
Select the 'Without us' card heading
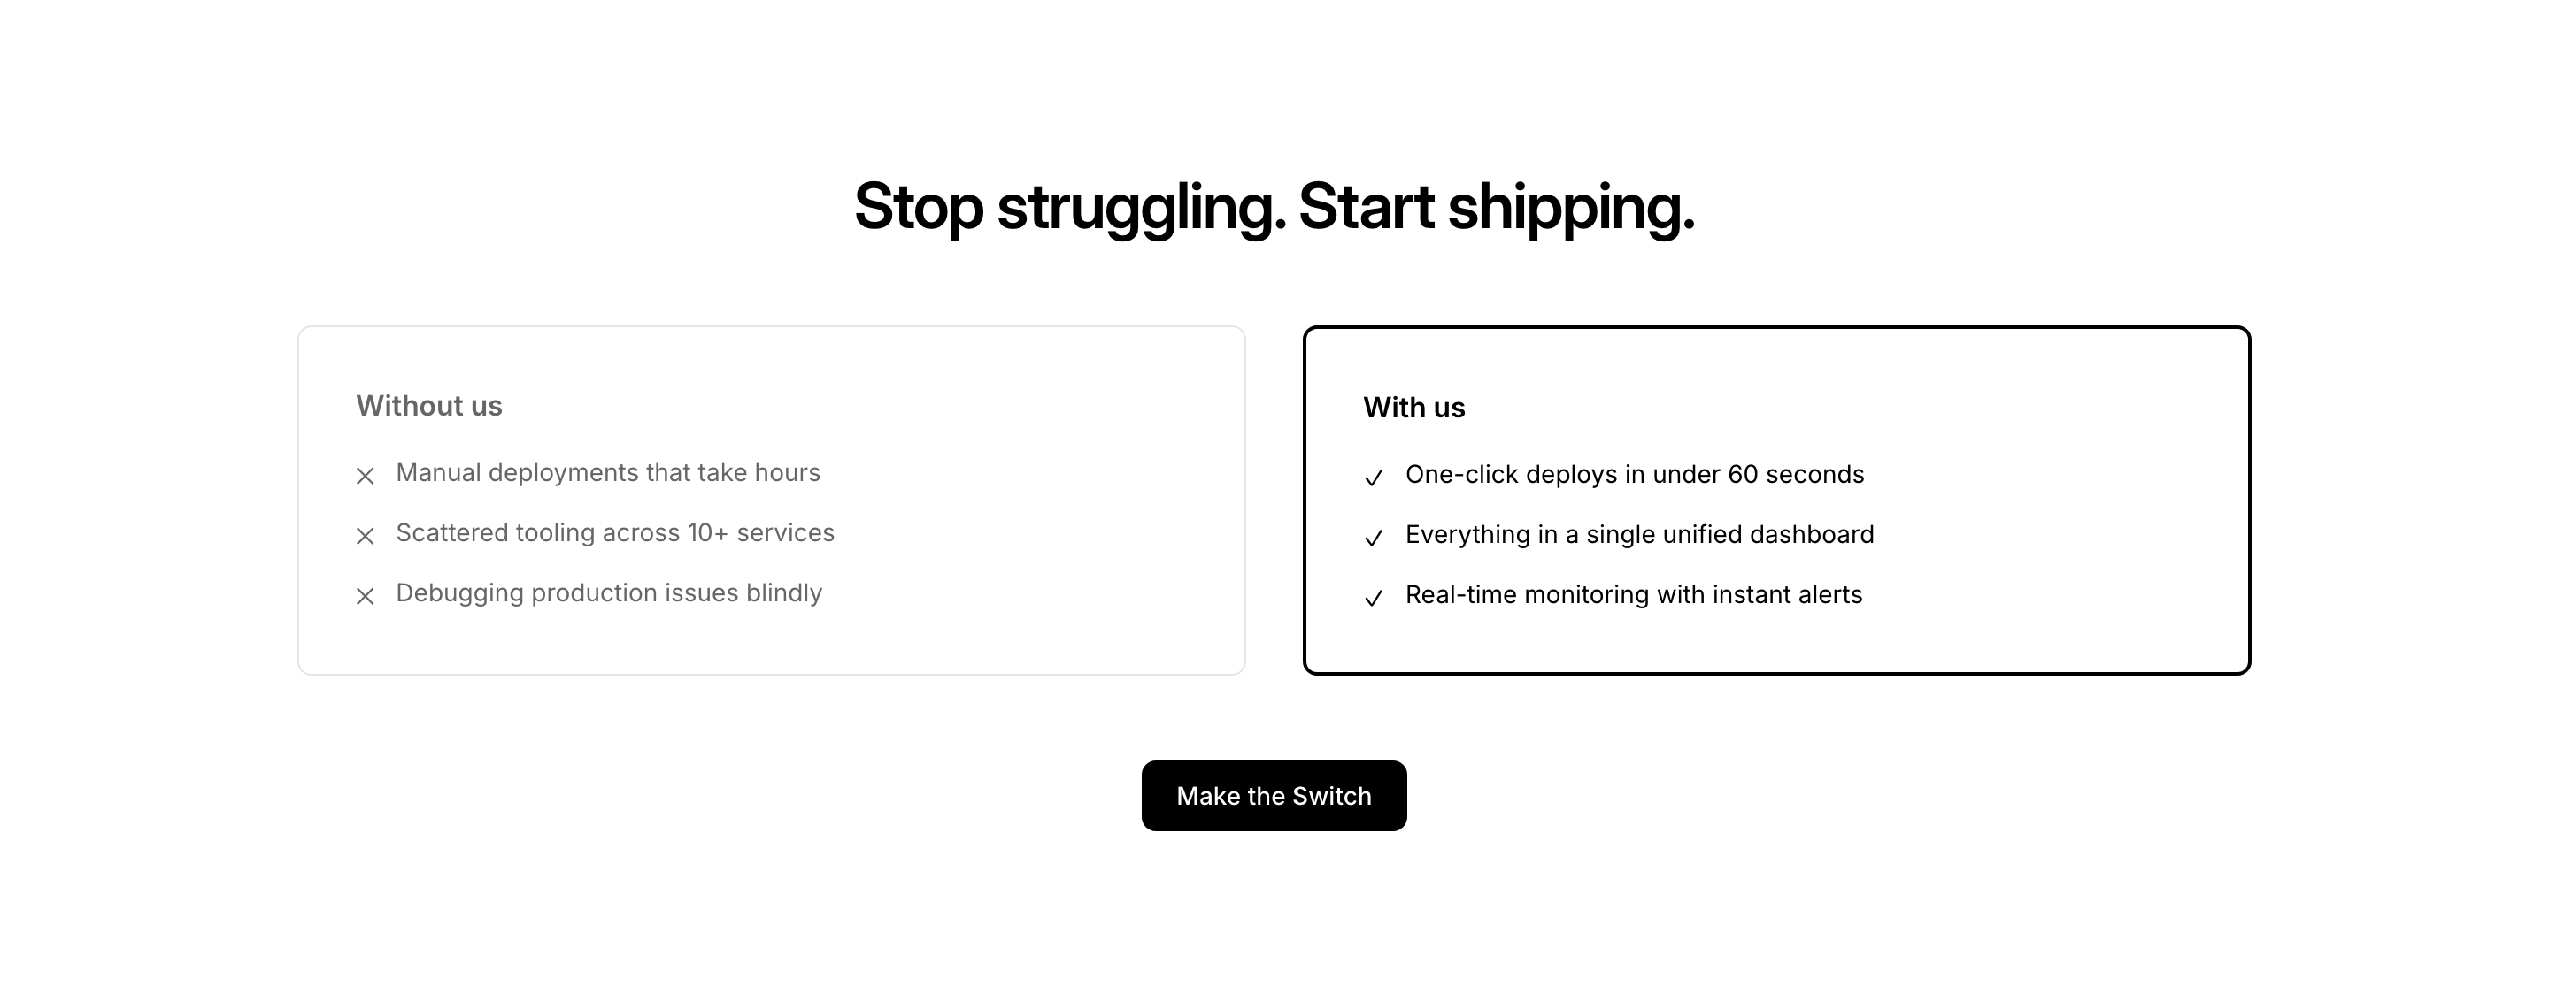tap(429, 406)
